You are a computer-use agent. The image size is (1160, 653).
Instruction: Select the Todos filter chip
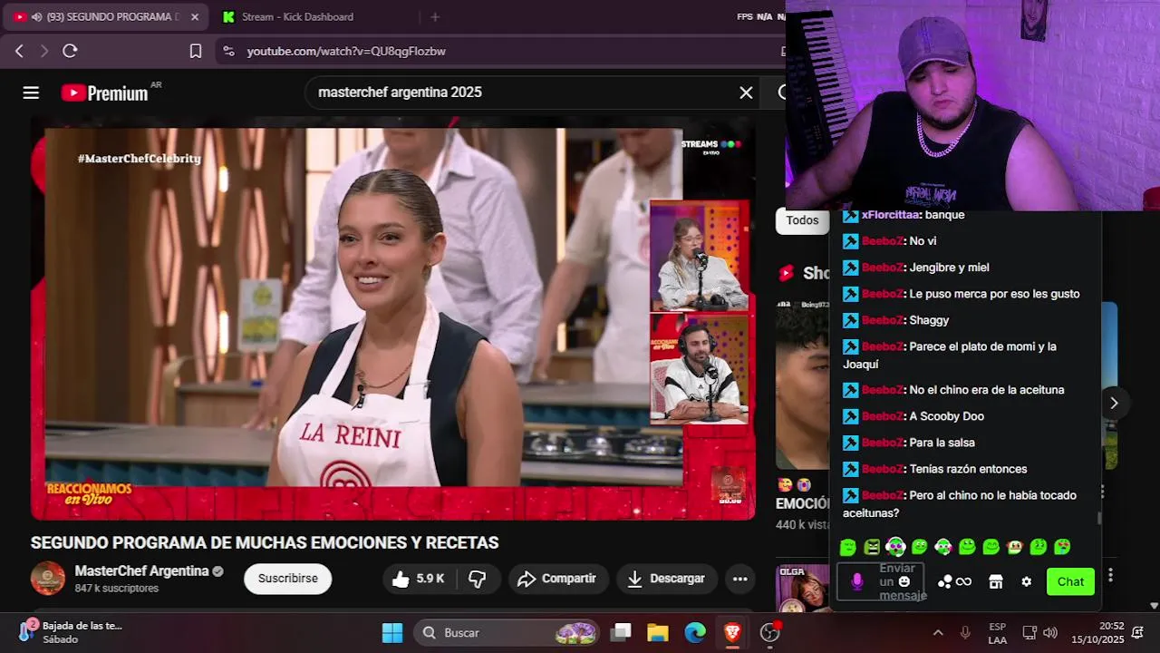point(802,220)
